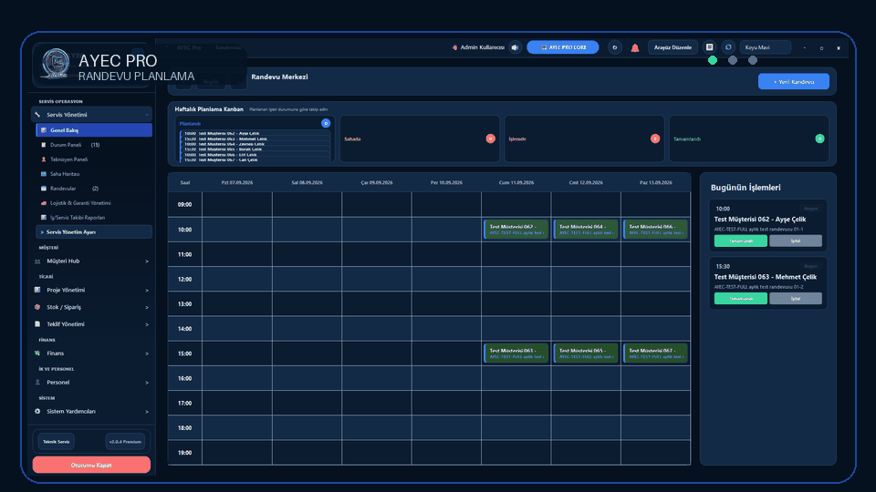
Task: Open Test Müşterisi 062 appointment in calendar grid
Action: pyautogui.click(x=516, y=230)
